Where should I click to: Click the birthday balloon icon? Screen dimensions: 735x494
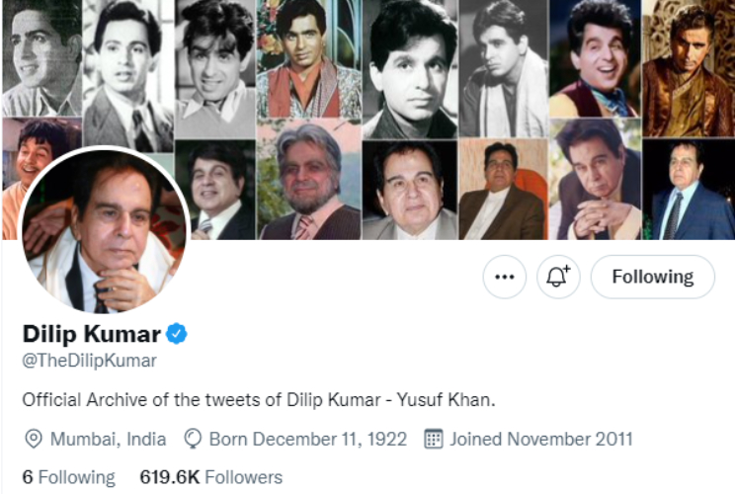coord(194,439)
